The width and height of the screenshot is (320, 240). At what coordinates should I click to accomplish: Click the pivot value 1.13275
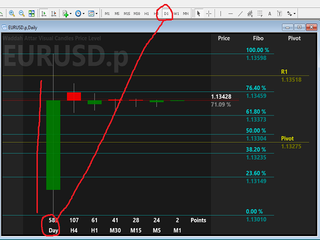point(291,146)
